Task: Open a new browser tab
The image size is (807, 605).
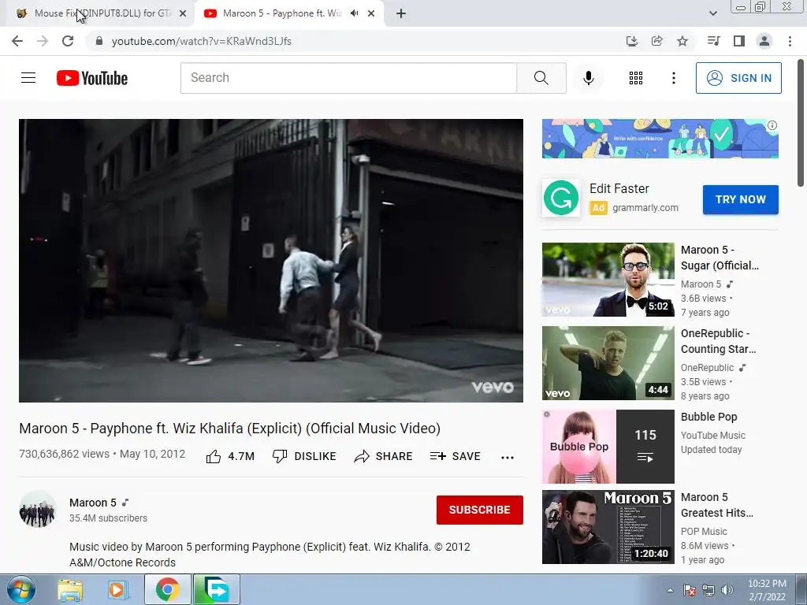Action: tap(401, 14)
